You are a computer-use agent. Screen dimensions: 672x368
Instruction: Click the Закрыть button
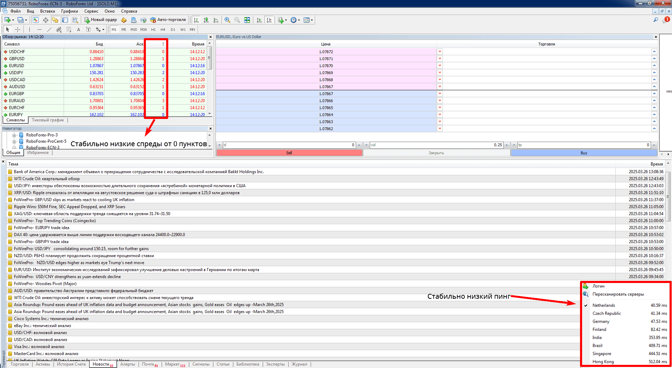[x=436, y=153]
